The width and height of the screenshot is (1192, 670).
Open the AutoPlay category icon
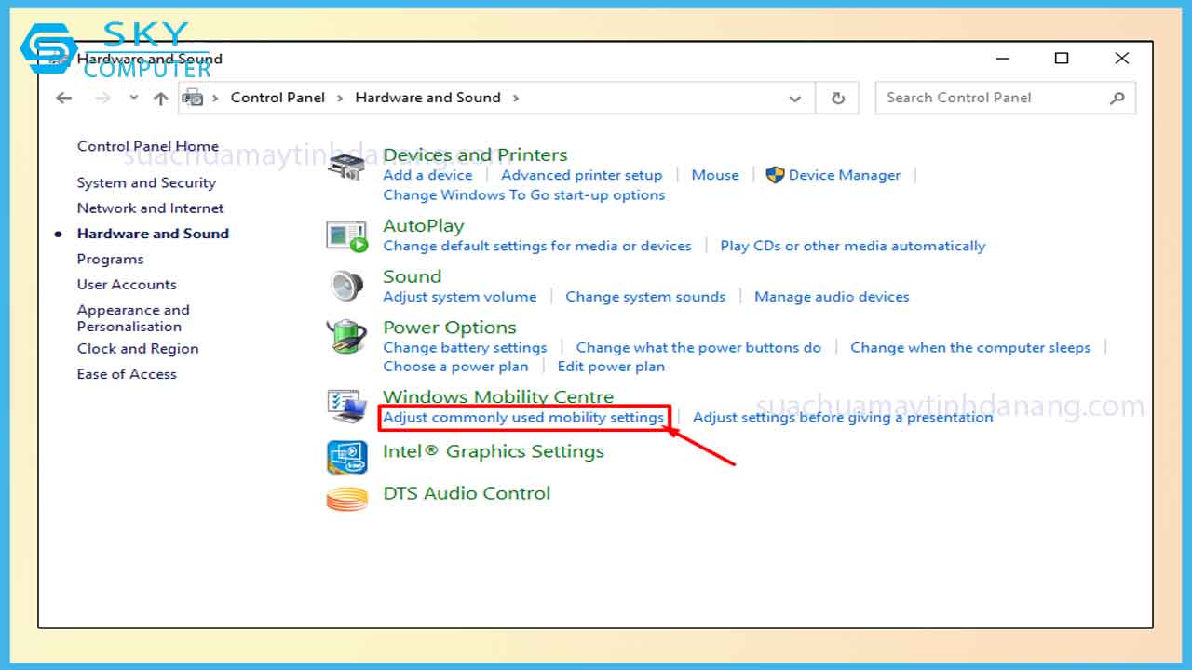point(346,236)
